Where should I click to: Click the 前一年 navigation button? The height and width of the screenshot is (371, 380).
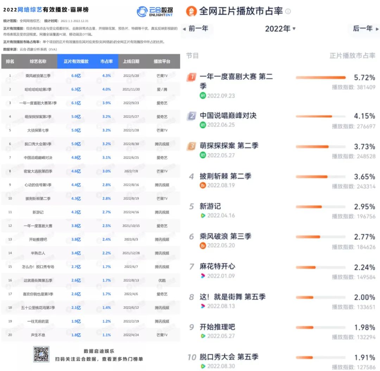(x=199, y=29)
